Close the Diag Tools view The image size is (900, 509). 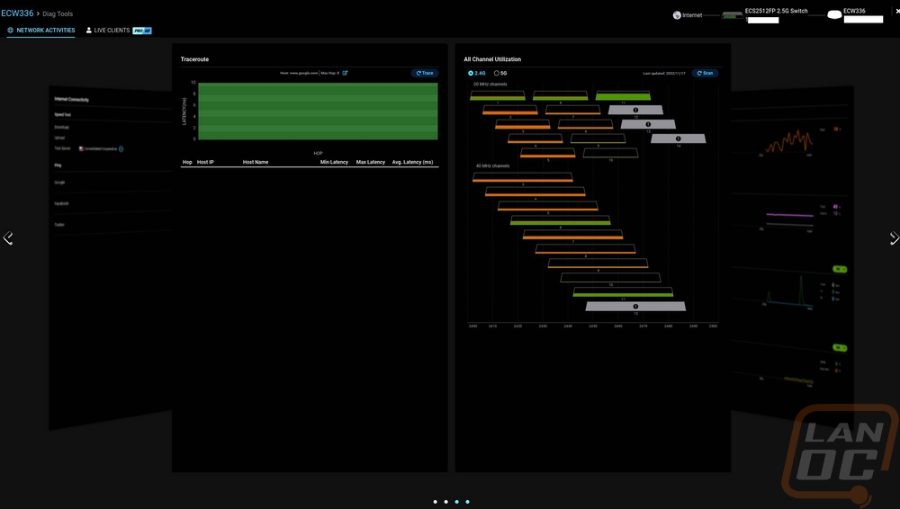897,12
